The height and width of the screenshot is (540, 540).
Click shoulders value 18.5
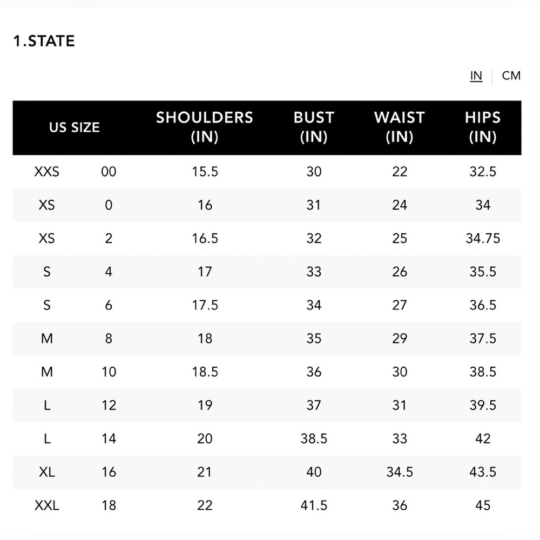point(205,372)
